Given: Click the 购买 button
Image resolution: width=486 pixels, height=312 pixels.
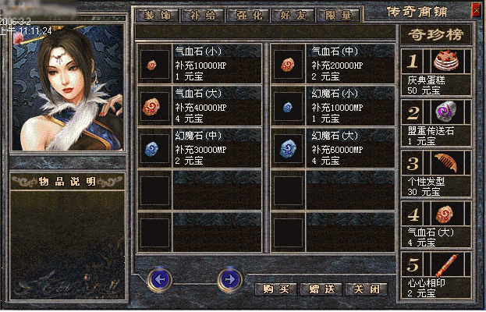Looking at the screenshot, I should point(276,289).
